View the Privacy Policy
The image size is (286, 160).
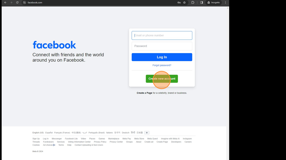coord(100,142)
